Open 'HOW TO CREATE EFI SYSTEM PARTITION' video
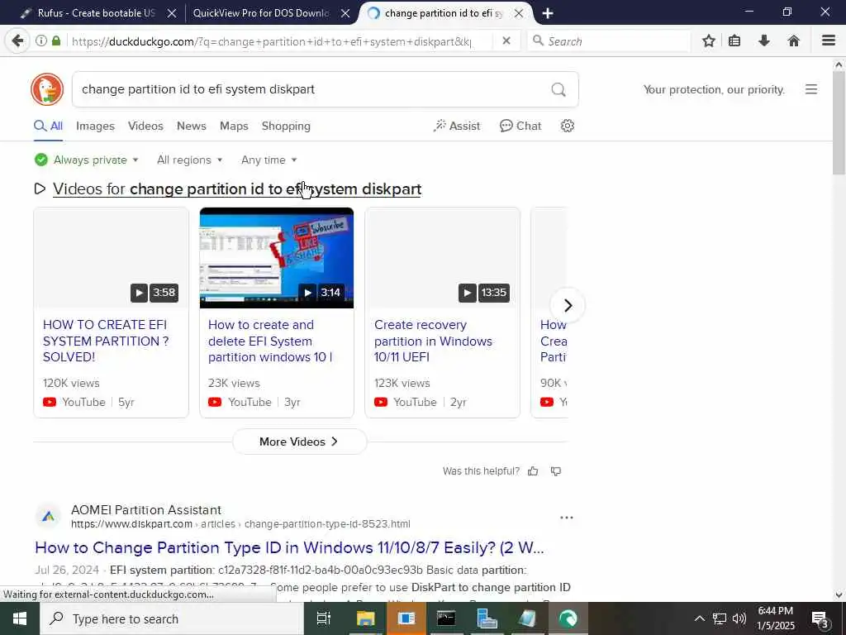Image resolution: width=846 pixels, height=635 pixels. (x=106, y=341)
